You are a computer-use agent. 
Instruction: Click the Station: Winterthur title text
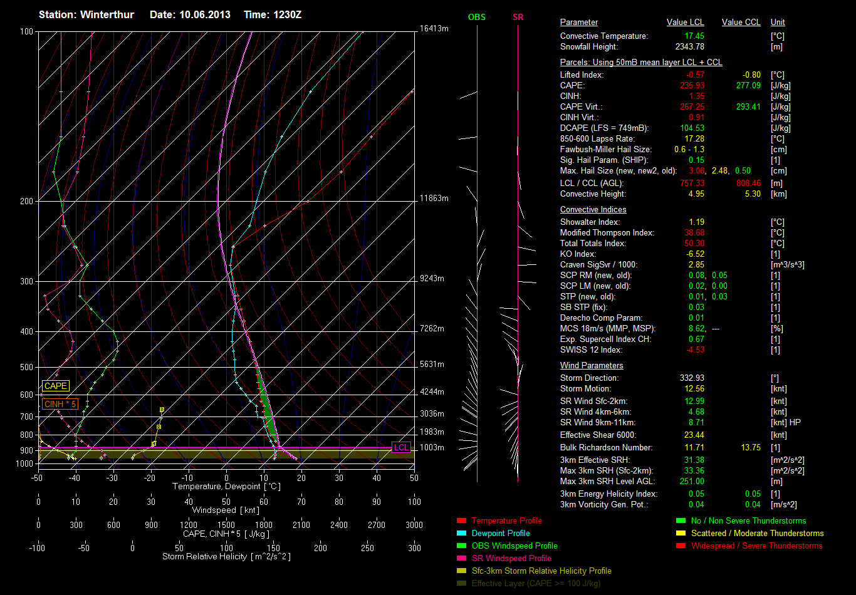pyautogui.click(x=86, y=14)
